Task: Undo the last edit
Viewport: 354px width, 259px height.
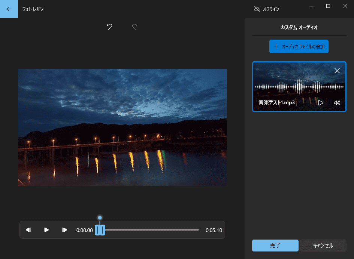Action: (109, 27)
